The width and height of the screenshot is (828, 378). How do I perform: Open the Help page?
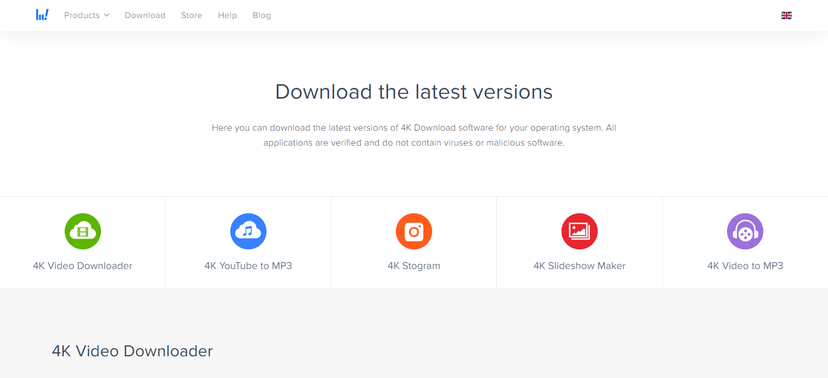coord(227,15)
